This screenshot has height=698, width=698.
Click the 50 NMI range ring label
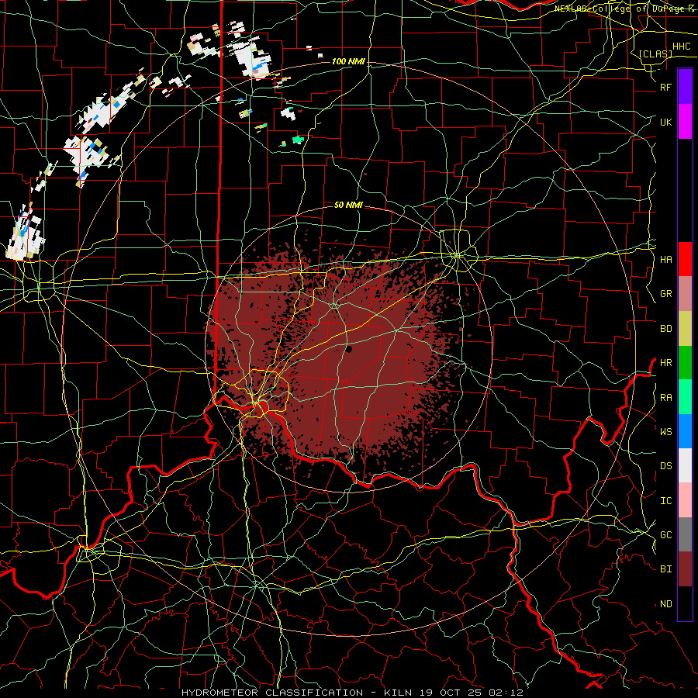coord(348,205)
